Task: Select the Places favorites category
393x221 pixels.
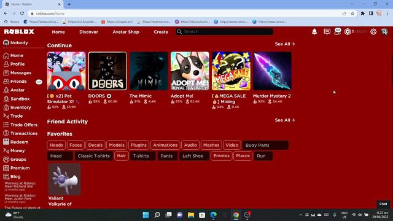Action: point(243,156)
